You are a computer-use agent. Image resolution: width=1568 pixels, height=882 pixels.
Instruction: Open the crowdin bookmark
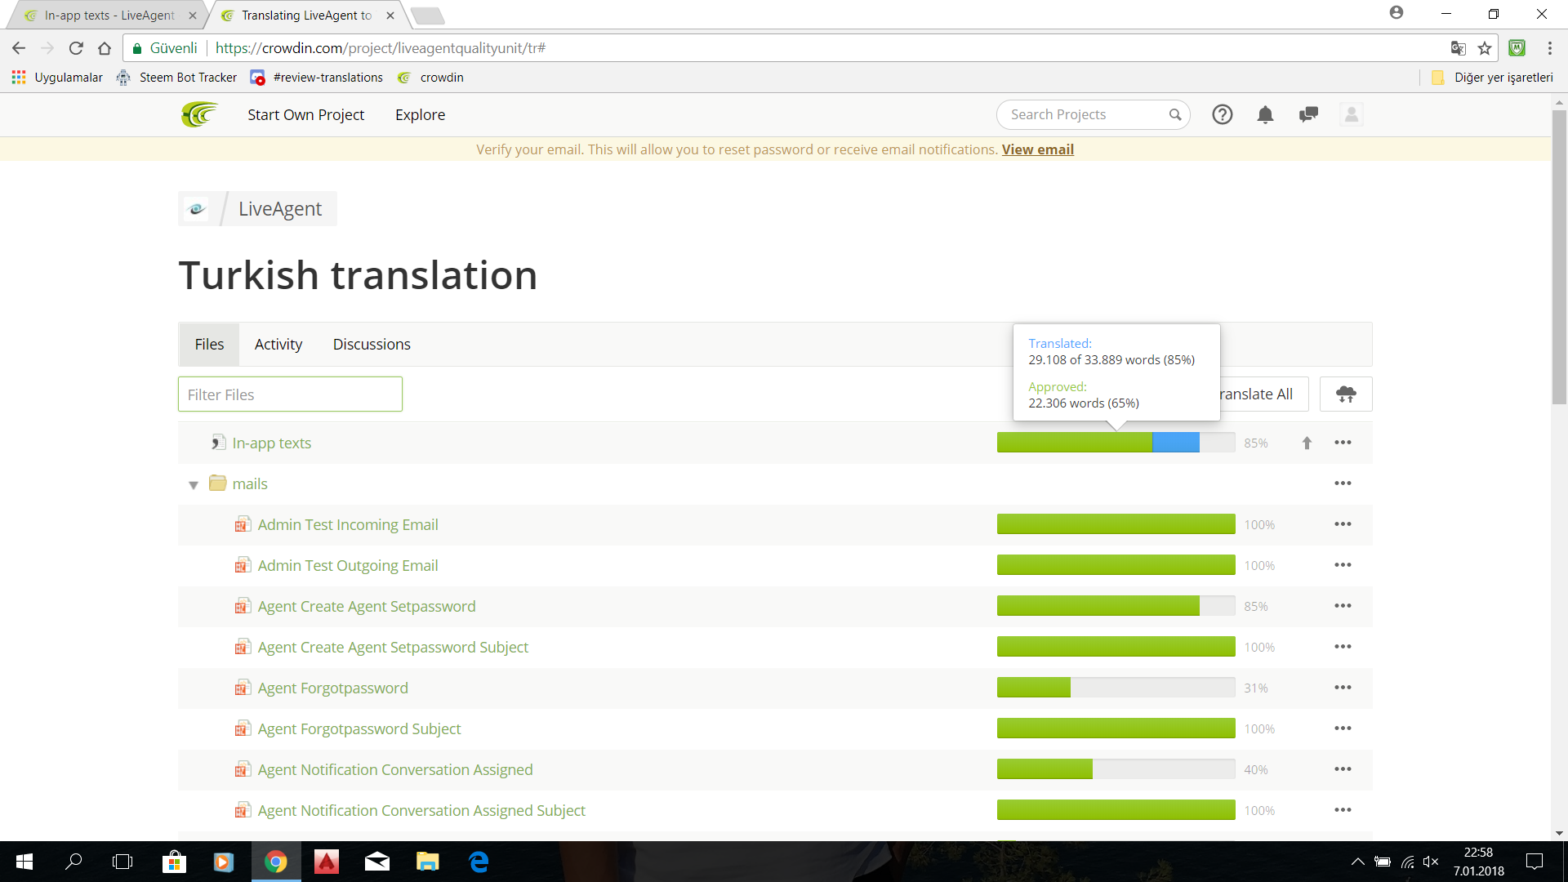(430, 78)
